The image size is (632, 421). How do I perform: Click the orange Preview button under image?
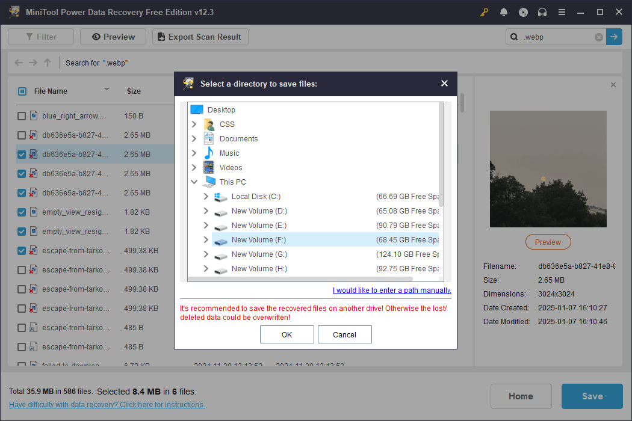548,242
